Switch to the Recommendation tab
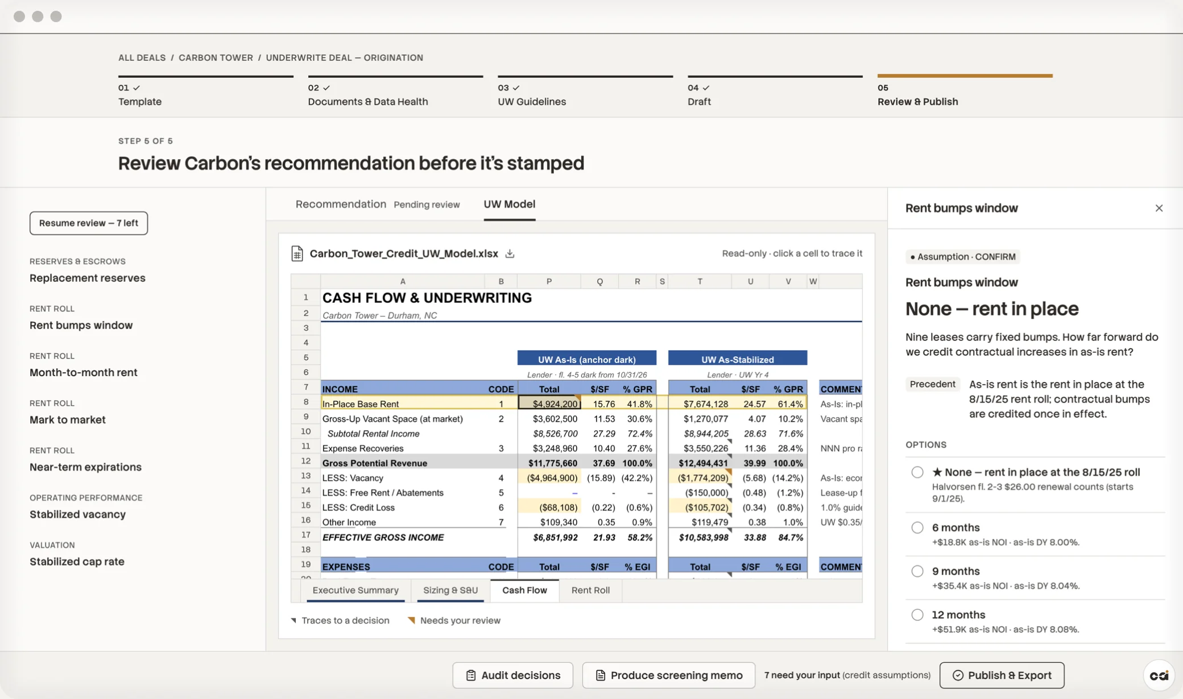The width and height of the screenshot is (1183, 699). coord(341,204)
